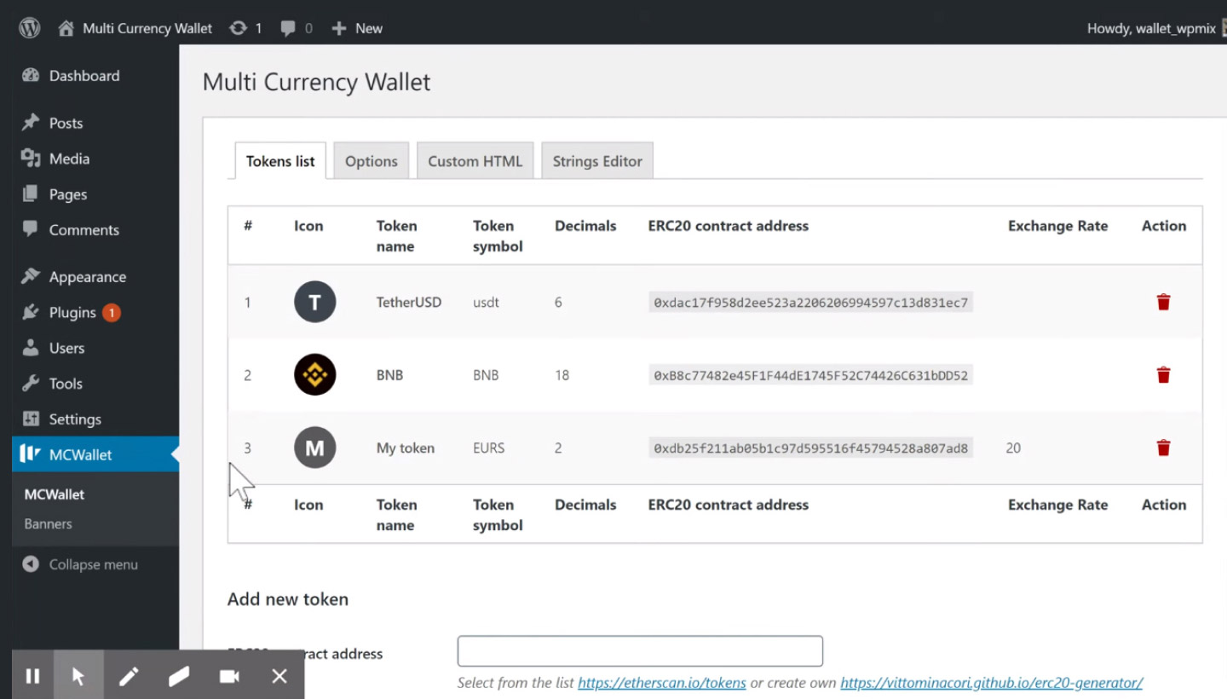Select the pen annotation tool

(x=130, y=675)
